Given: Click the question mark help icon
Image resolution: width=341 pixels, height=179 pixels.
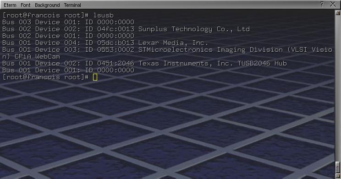Looking at the screenshot, I should [x=322, y=4].
